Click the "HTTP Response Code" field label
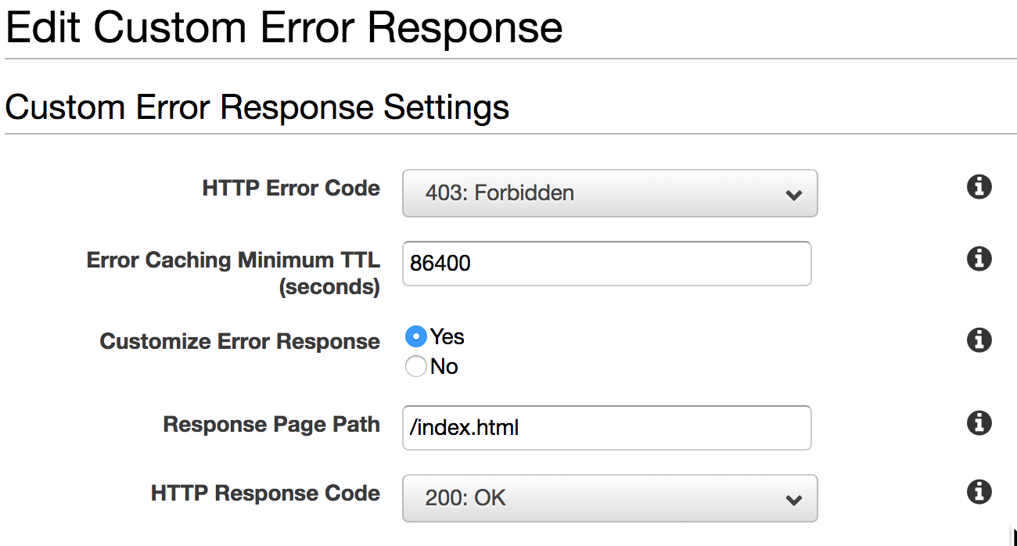The width and height of the screenshot is (1017, 546). (265, 494)
